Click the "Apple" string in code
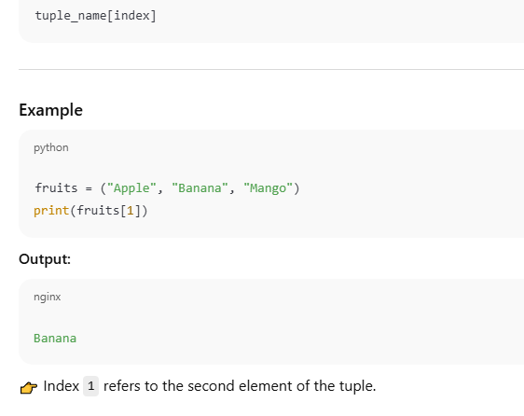524x416 pixels. [x=131, y=187]
